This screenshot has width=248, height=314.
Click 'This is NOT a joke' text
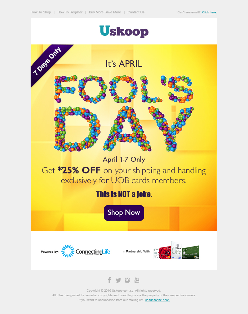(124, 194)
